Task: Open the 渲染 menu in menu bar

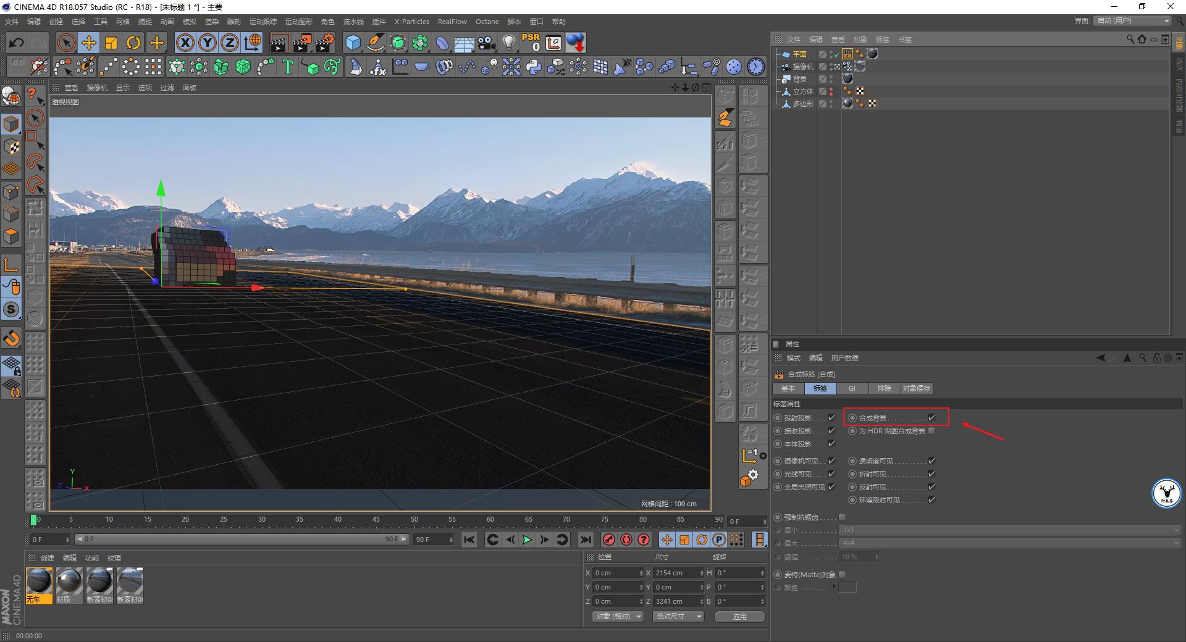Action: pyautogui.click(x=212, y=22)
